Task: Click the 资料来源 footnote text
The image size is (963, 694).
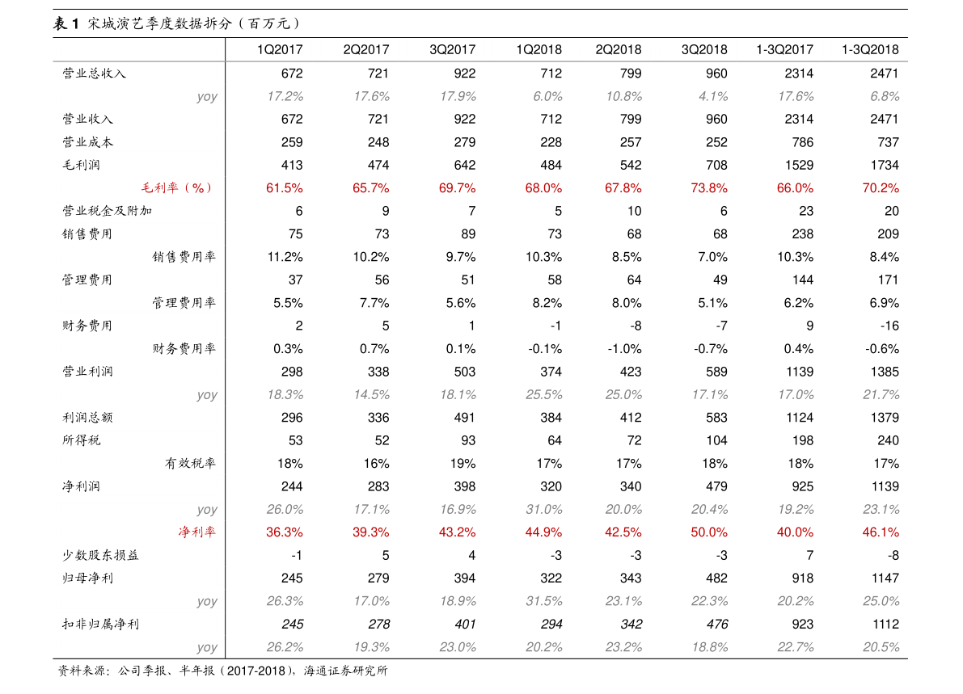Action: 223,671
